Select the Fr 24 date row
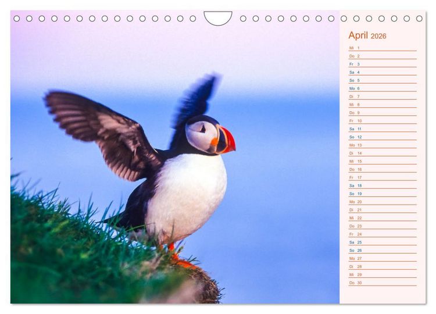Viewport: 436px width, 314px height. [383, 234]
